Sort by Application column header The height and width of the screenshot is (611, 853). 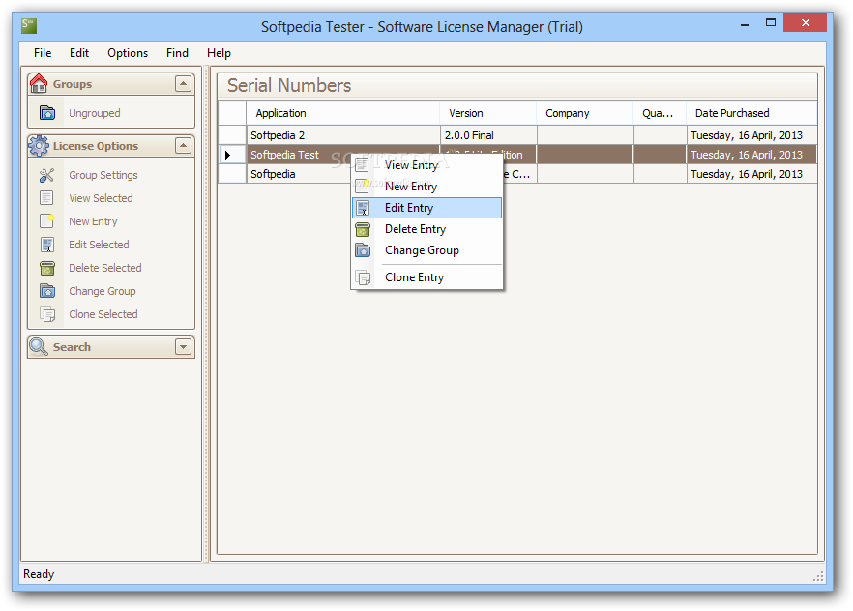coord(343,113)
